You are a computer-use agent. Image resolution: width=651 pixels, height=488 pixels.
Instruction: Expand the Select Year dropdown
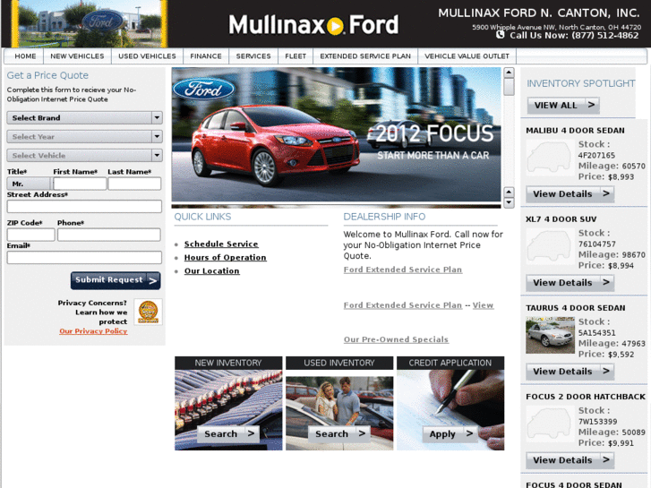tap(84, 137)
